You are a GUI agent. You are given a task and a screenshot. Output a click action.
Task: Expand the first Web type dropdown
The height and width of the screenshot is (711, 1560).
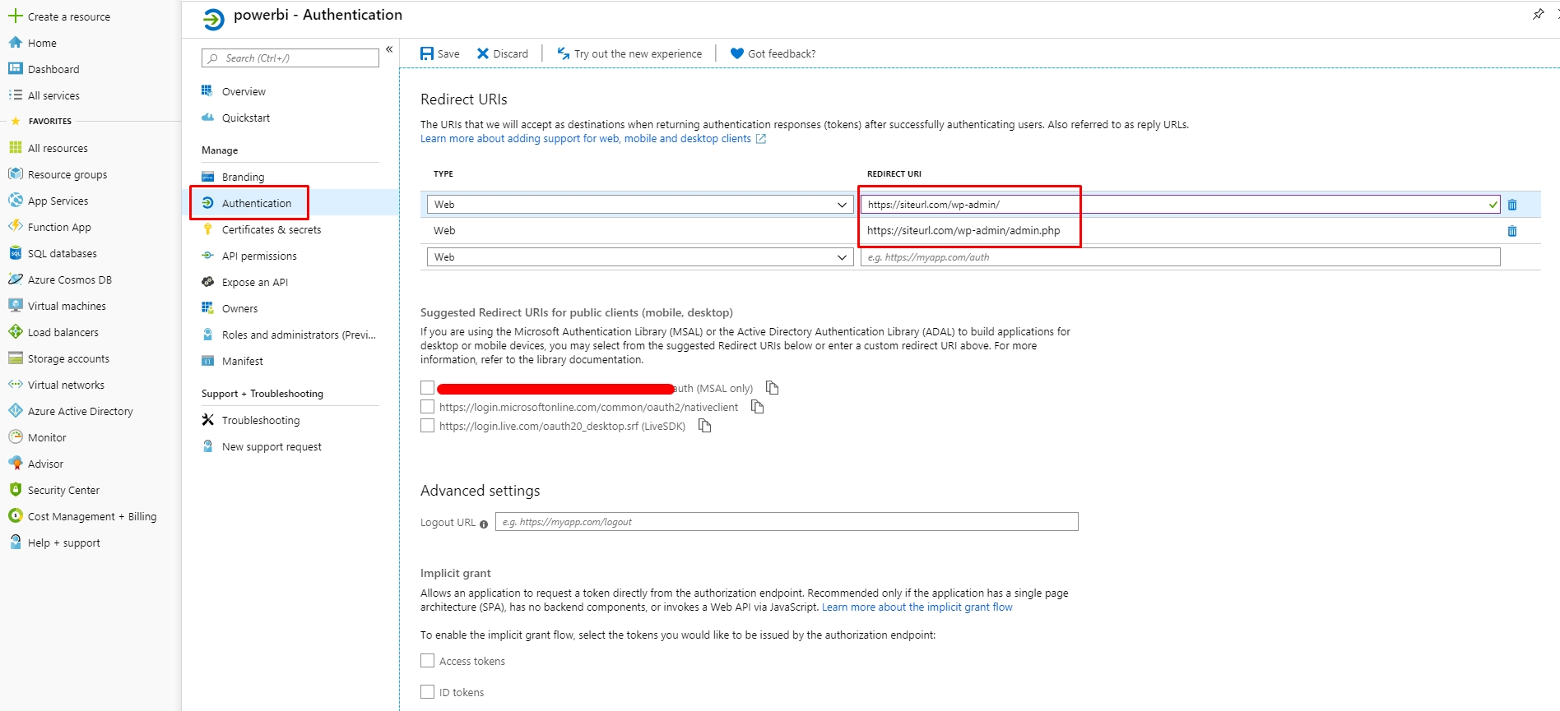pyautogui.click(x=640, y=204)
